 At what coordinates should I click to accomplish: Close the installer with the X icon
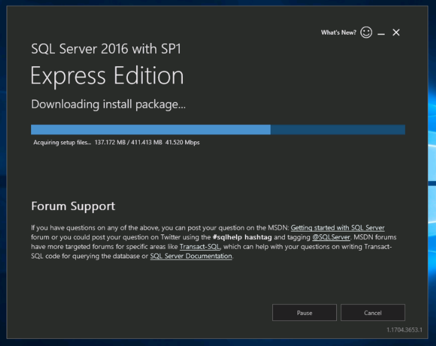pos(396,33)
